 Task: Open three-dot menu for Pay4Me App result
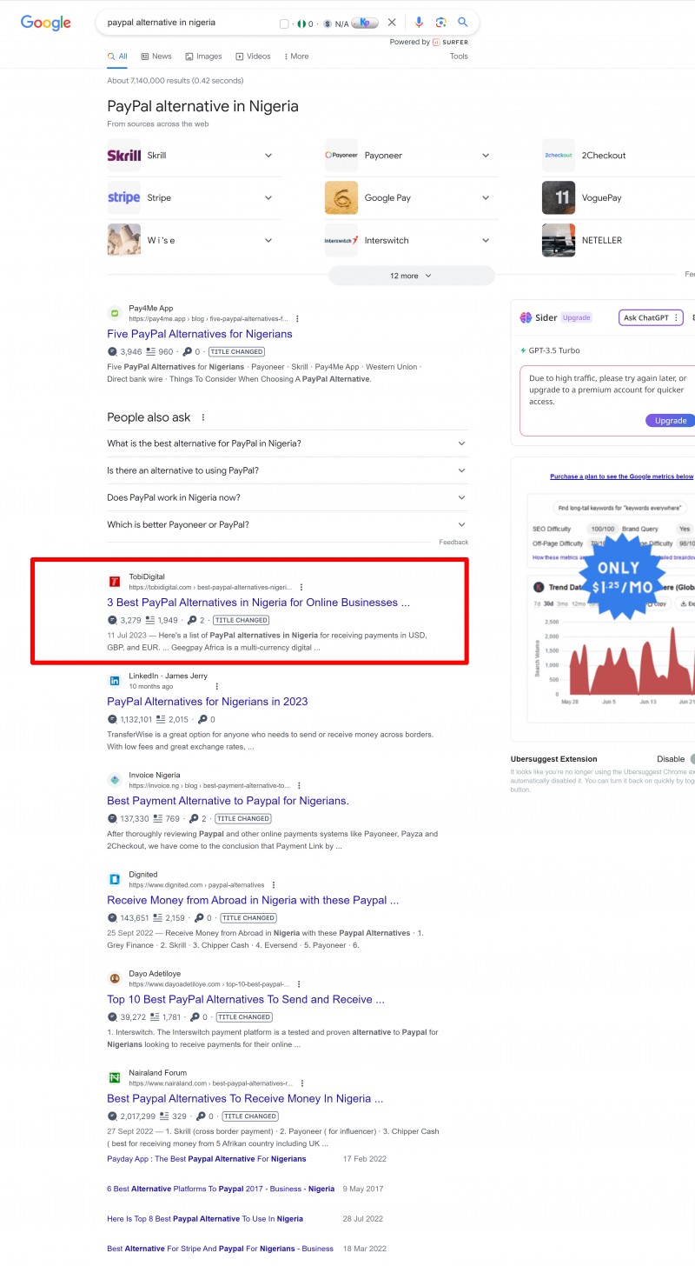(297, 318)
